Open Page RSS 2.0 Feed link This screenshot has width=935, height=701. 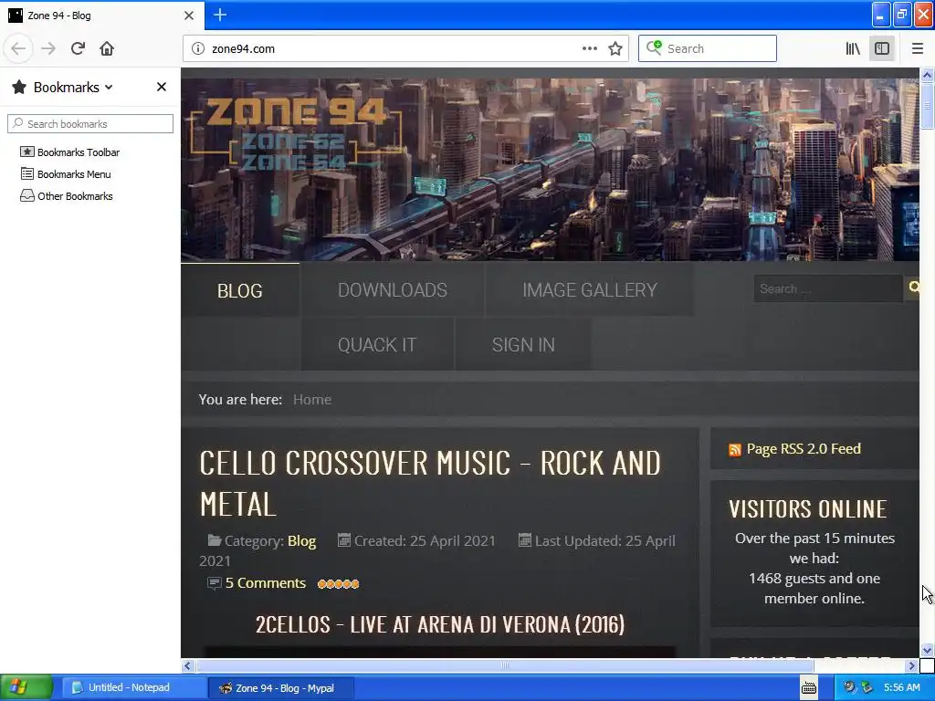point(804,449)
